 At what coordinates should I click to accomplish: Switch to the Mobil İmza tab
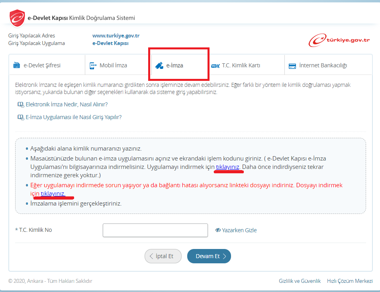coord(118,65)
